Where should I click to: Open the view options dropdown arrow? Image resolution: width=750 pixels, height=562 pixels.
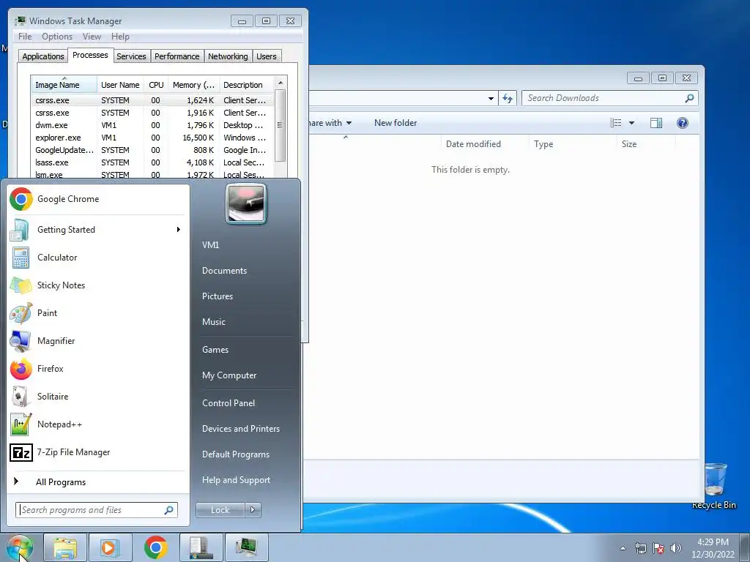pos(631,123)
